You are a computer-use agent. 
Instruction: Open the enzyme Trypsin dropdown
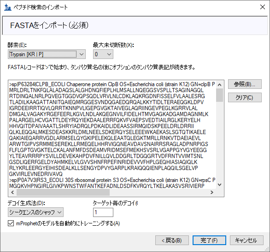(x=47, y=54)
